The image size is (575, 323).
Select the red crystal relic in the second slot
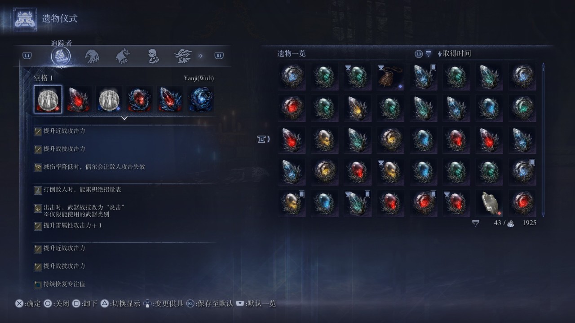(x=79, y=100)
